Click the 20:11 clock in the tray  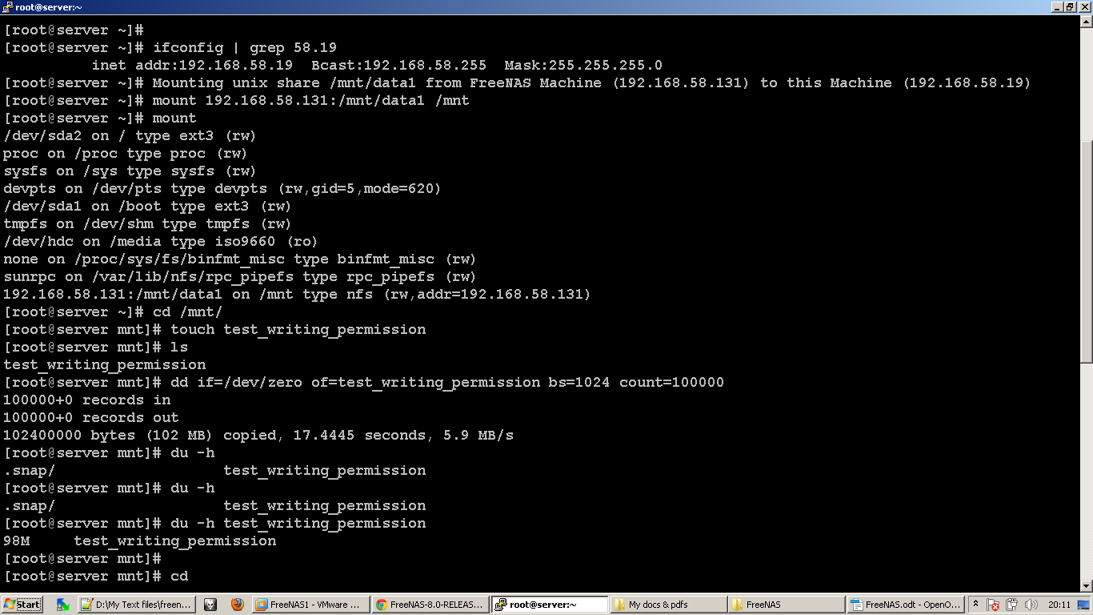pyautogui.click(x=1059, y=605)
